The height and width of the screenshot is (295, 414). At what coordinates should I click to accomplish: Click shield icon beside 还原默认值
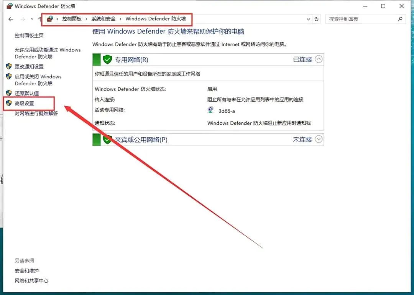9,93
